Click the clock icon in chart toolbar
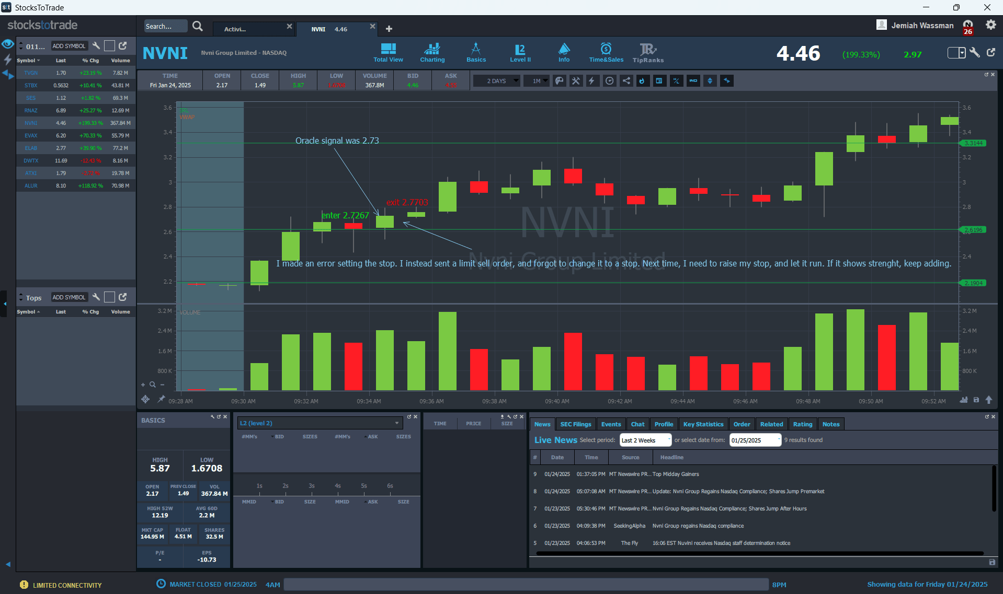 click(x=610, y=81)
